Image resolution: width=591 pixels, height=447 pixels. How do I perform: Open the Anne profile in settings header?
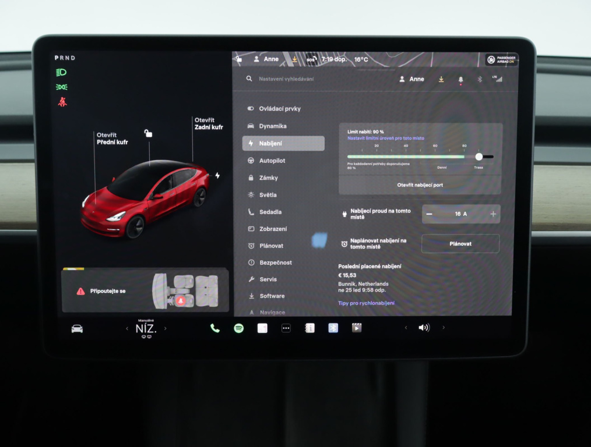(411, 79)
